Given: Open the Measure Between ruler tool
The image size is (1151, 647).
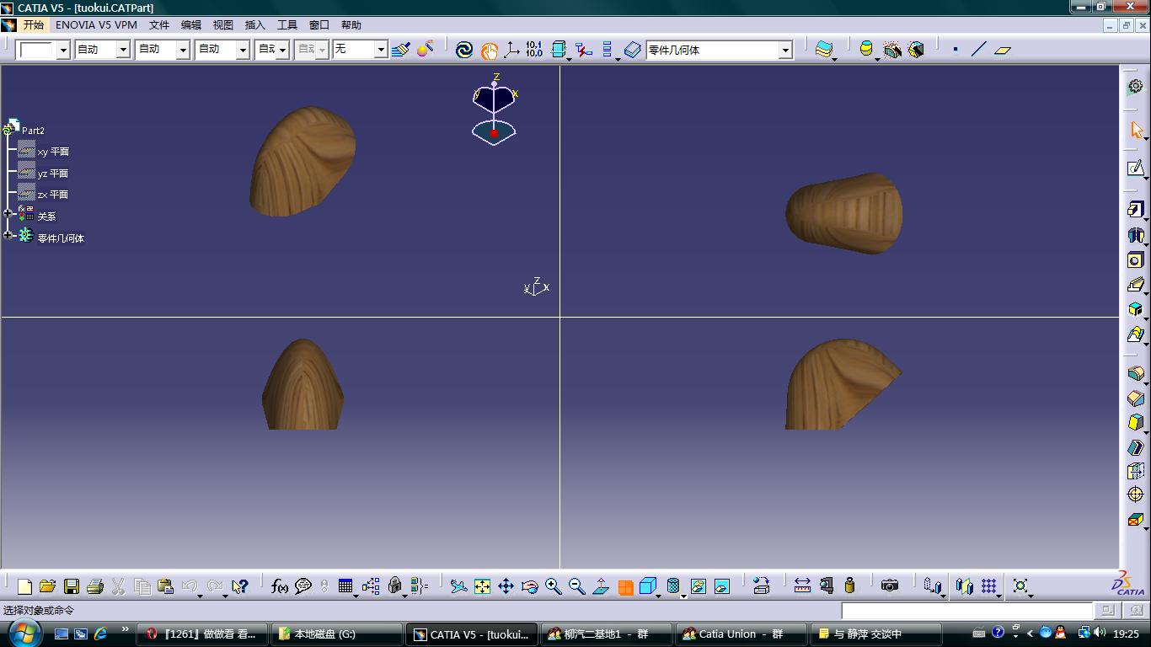Looking at the screenshot, I should pos(802,586).
